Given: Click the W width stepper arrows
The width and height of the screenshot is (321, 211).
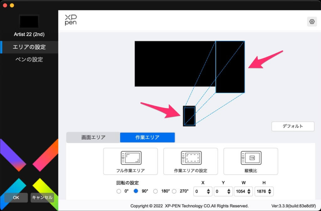Looking at the screenshot, I should [x=249, y=191].
